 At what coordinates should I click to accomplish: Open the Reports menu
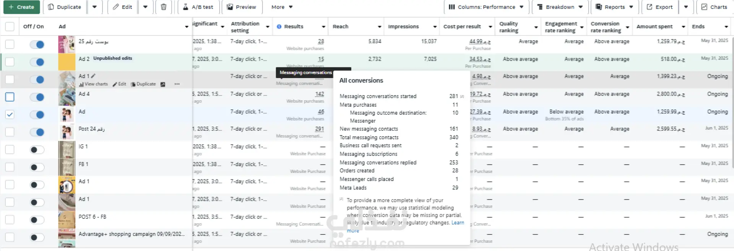615,7
